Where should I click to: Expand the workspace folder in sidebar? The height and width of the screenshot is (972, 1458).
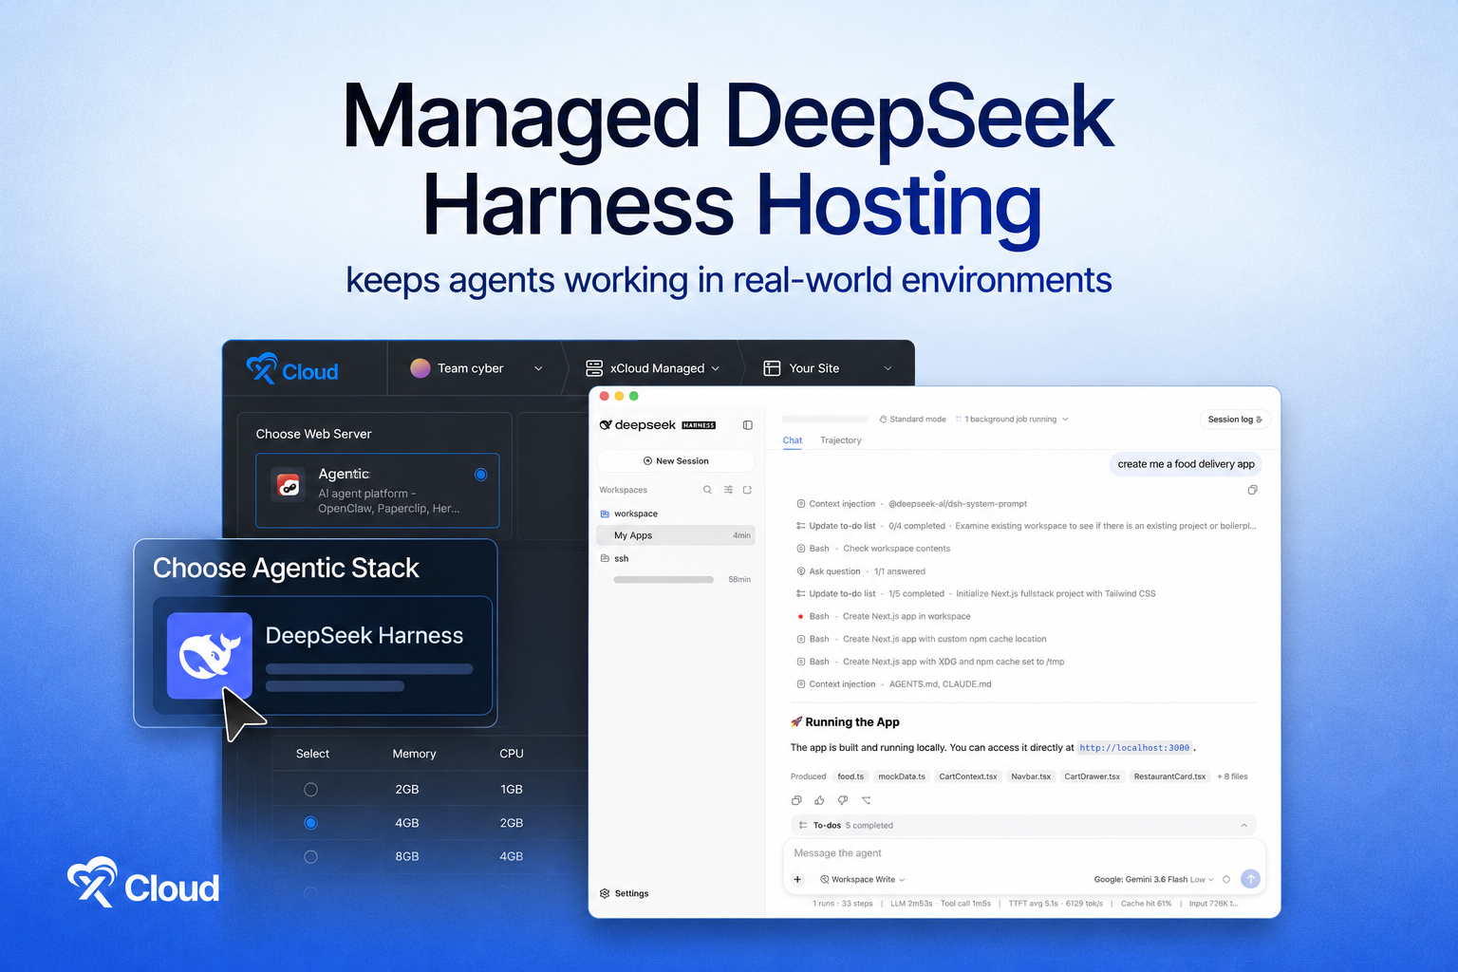pos(605,514)
